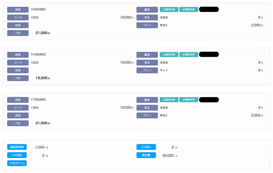Click the 委託費 amount 60,000
The image size is (273, 173).
[x=168, y=156]
